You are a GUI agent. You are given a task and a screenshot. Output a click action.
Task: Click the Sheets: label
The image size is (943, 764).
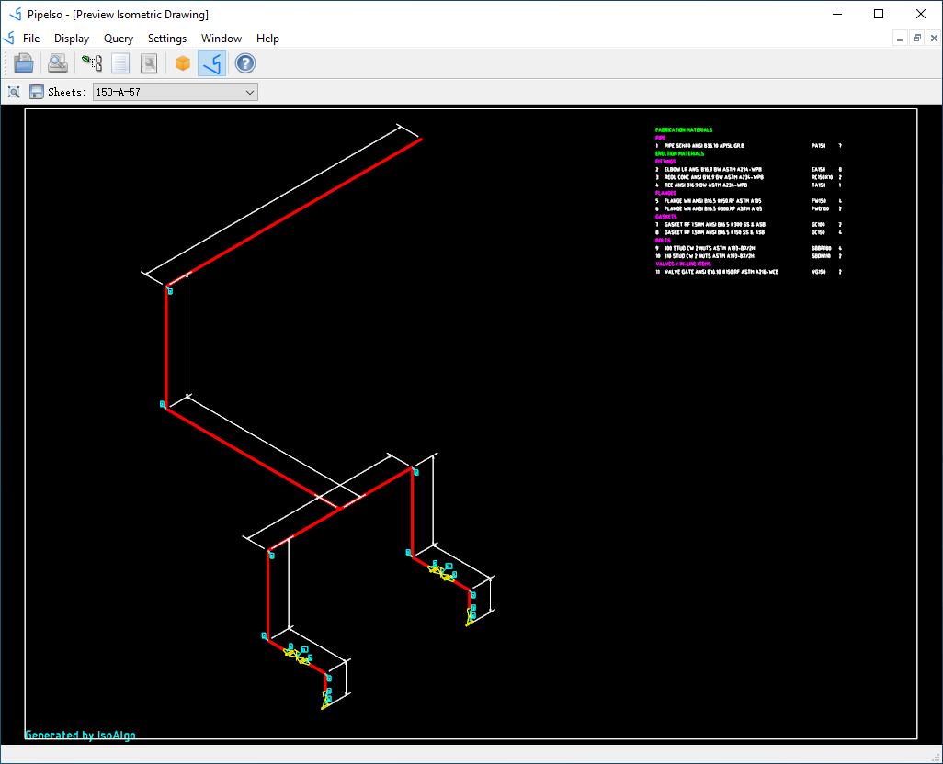pyautogui.click(x=67, y=92)
